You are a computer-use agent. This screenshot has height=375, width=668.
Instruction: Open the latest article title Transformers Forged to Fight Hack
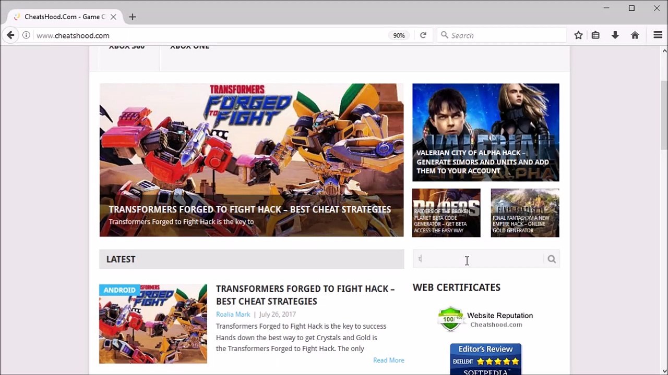coord(305,295)
